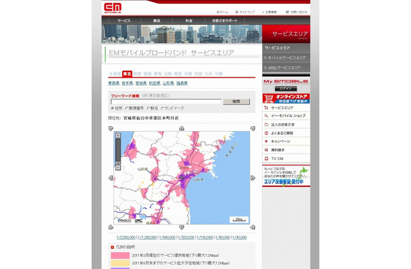Viewport: 411px width, 269px height.
Task: Pan map southeast with corner arrow
Action: click(253, 227)
